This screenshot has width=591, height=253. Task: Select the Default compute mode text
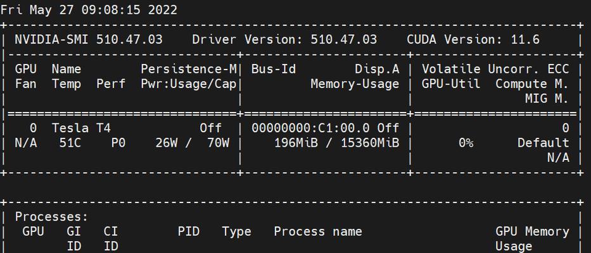pos(543,143)
